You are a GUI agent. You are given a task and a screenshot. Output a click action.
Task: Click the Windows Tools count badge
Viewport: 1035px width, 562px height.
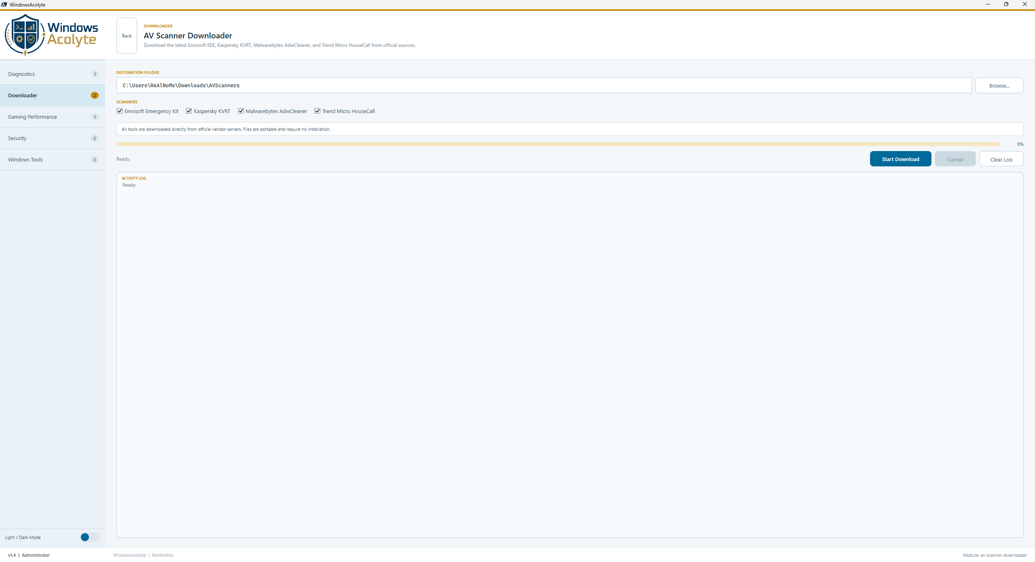click(x=95, y=159)
